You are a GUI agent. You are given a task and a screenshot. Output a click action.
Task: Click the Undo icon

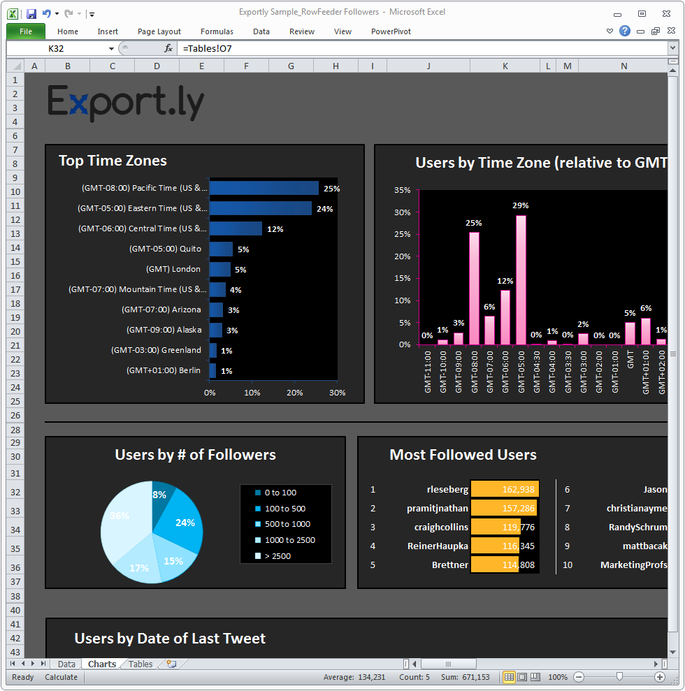[46, 14]
